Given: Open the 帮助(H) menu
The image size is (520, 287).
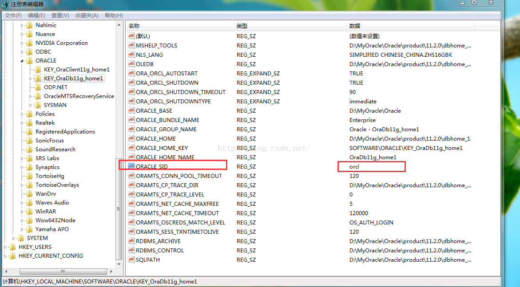Looking at the screenshot, I should pos(113,15).
